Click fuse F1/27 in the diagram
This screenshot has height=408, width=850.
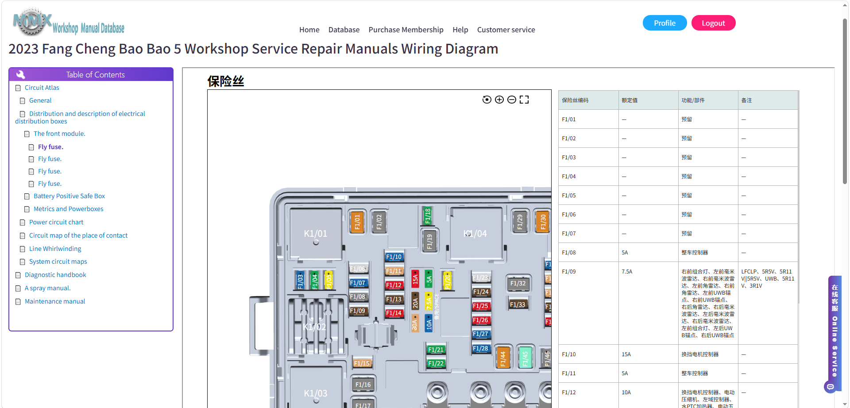coord(480,334)
